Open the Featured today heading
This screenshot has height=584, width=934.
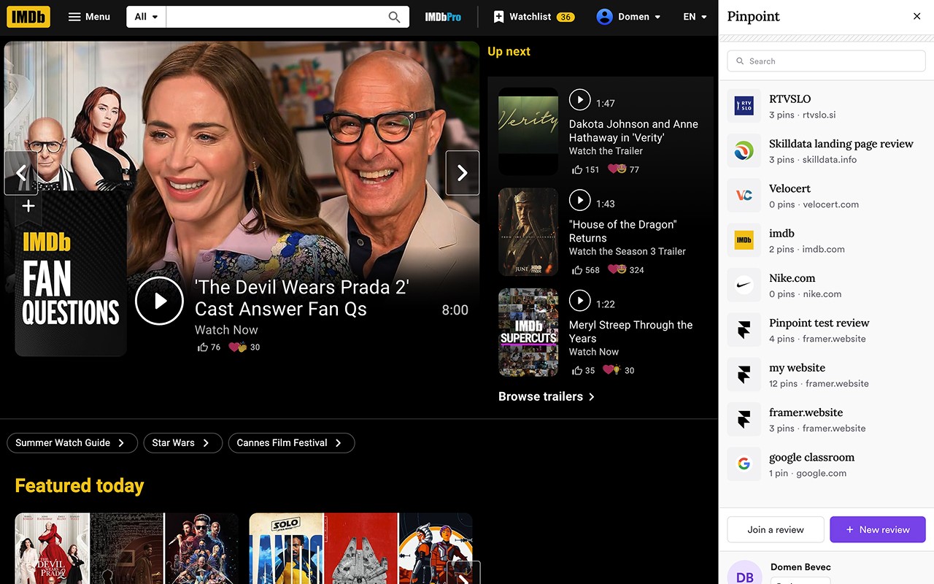click(80, 485)
